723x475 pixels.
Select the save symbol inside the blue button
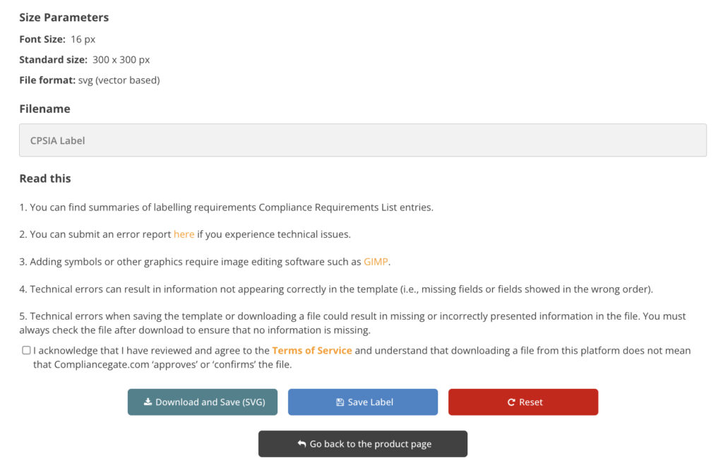(339, 402)
